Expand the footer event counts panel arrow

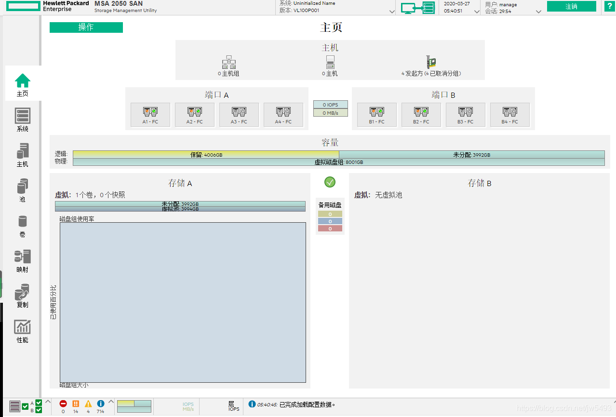(x=111, y=402)
